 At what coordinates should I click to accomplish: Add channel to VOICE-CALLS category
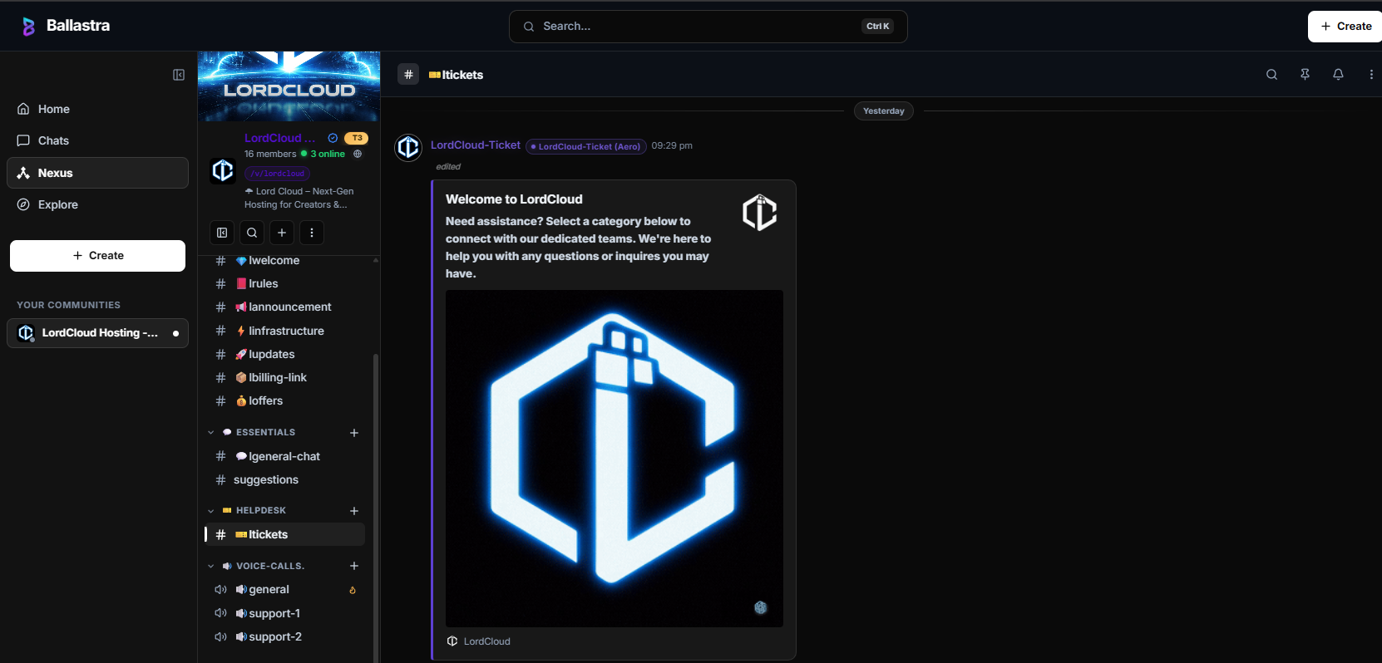click(x=354, y=566)
